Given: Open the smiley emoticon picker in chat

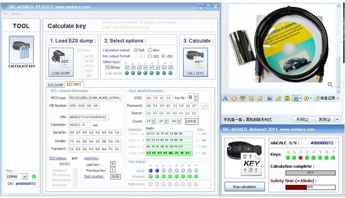Looking at the screenshot, I should coord(234,99).
